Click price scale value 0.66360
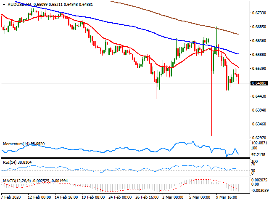The width and height of the screenshot is (269, 202). 259,41
